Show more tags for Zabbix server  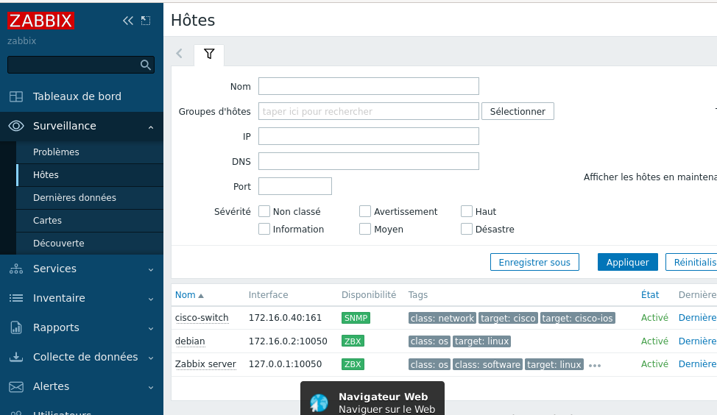point(595,365)
